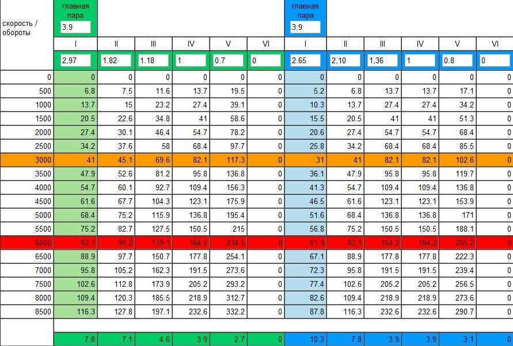Click input 1 in green gear IV column

pyautogui.click(x=191, y=60)
